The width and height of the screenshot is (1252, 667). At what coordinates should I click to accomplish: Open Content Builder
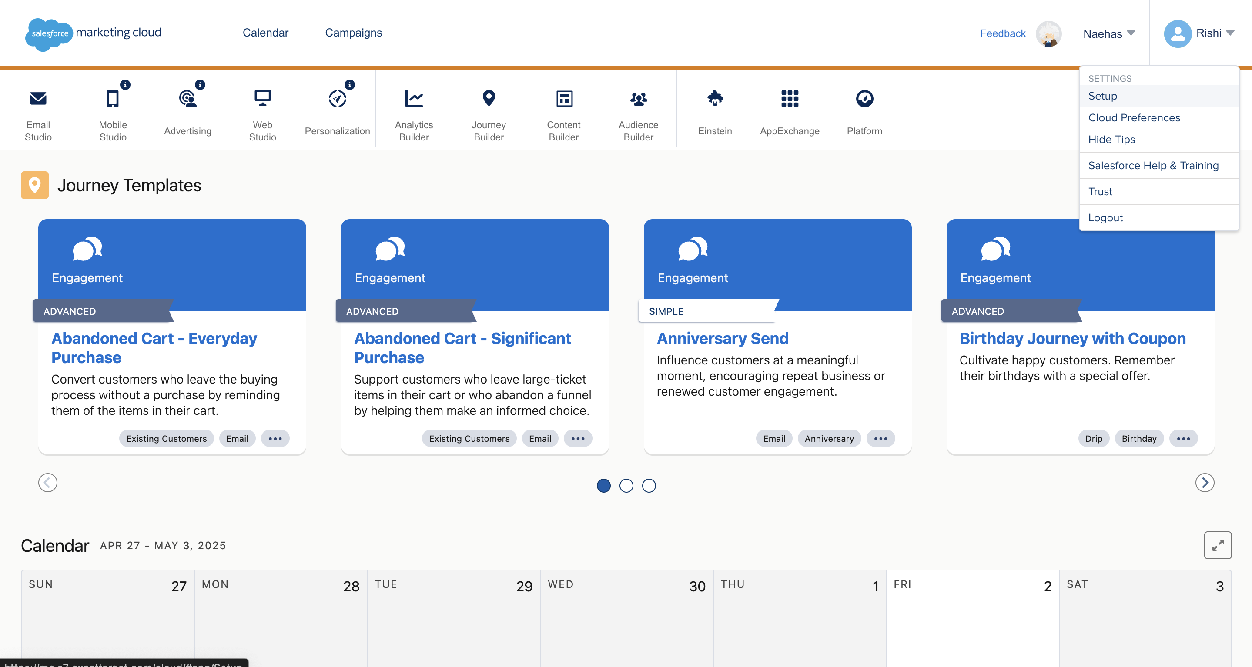[x=563, y=111]
